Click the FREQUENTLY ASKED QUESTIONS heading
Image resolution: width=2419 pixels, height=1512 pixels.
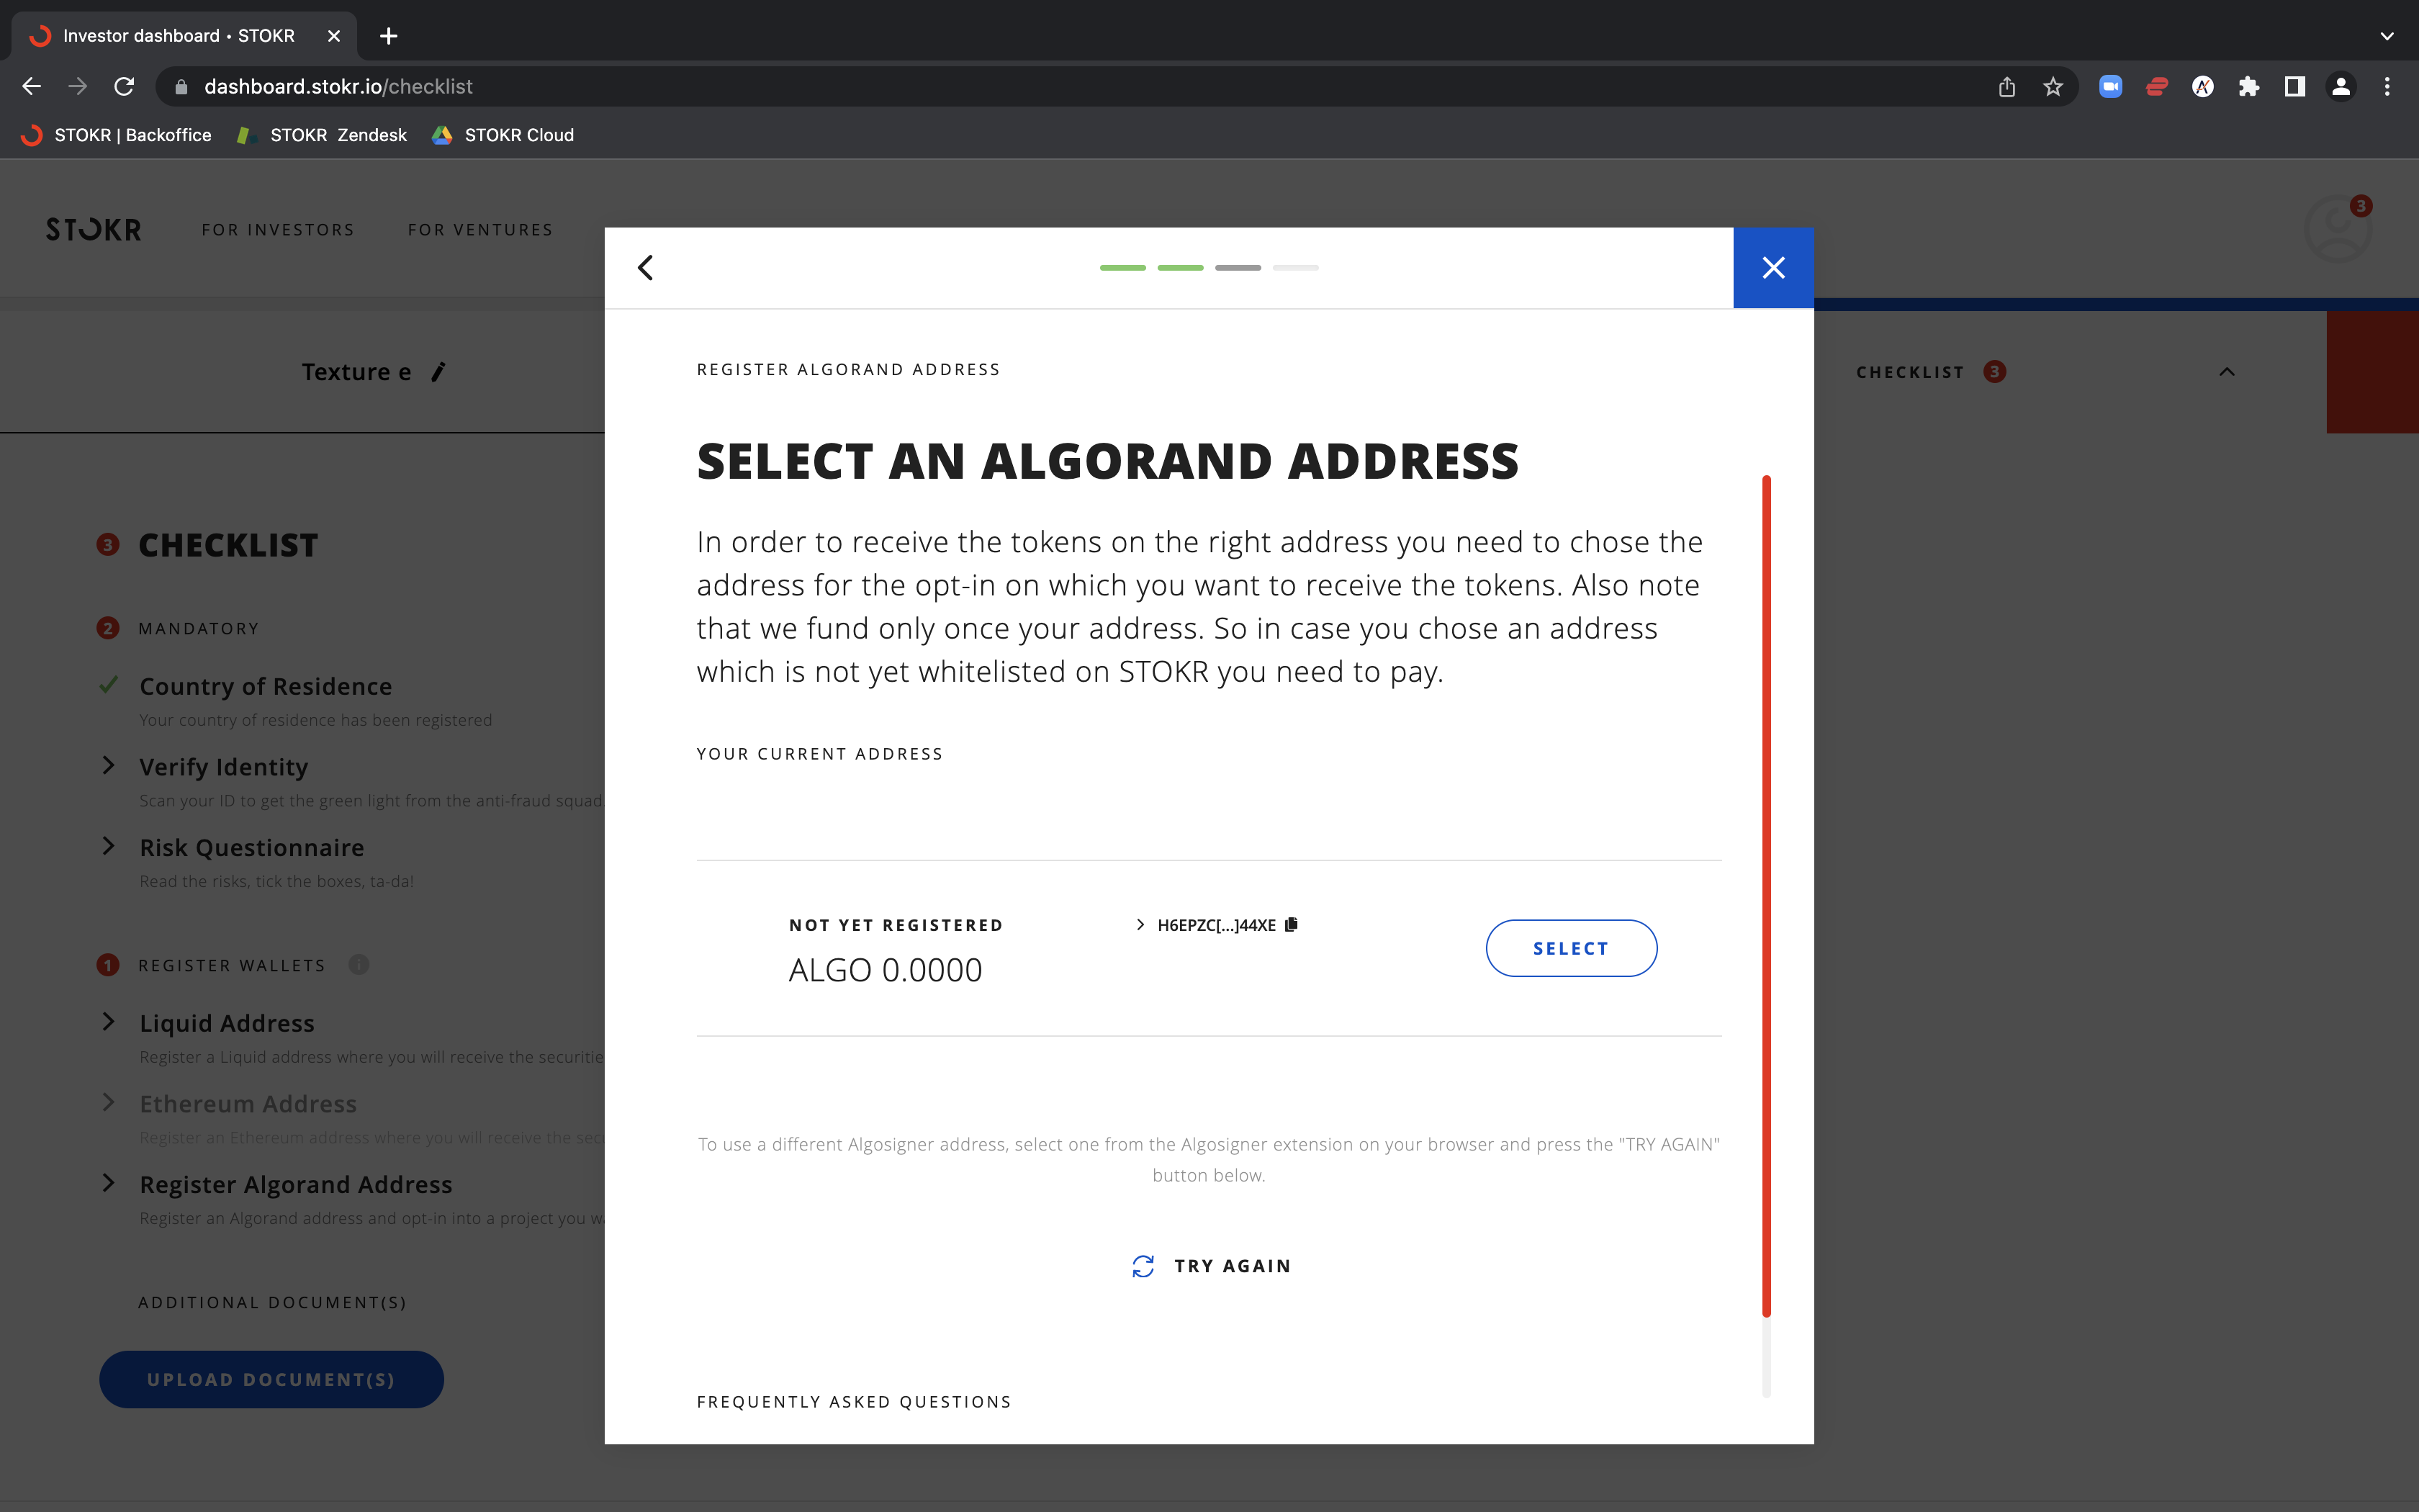[x=854, y=1402]
